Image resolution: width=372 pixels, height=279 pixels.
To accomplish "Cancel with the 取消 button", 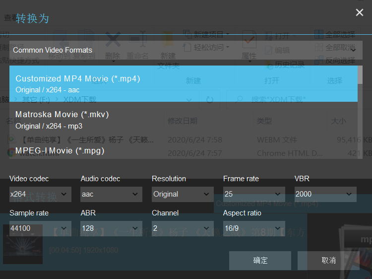I will [x=328, y=261].
